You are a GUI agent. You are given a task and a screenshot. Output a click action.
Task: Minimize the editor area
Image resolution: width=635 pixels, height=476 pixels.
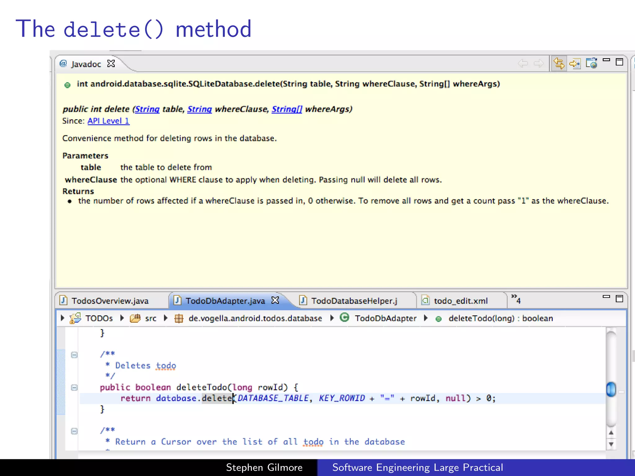click(x=606, y=297)
